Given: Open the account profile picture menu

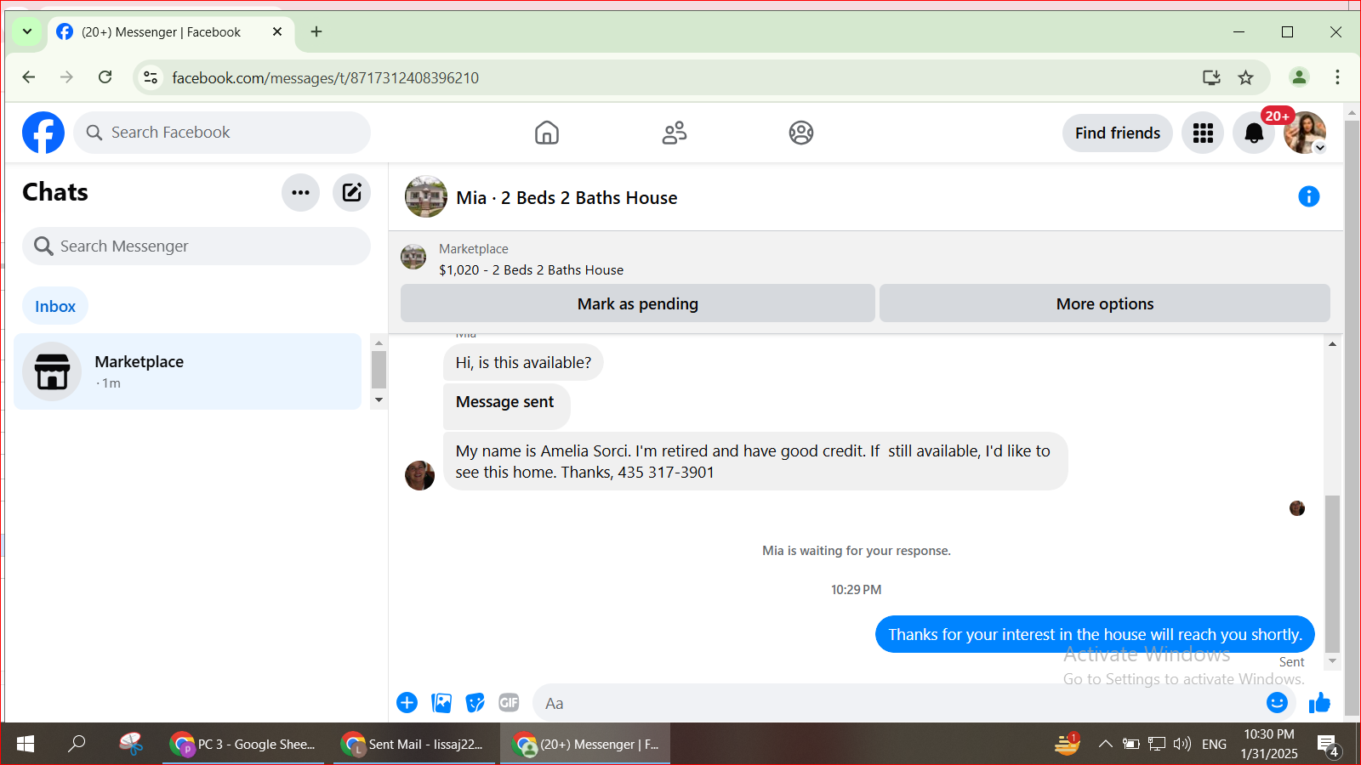Looking at the screenshot, I should pyautogui.click(x=1305, y=133).
